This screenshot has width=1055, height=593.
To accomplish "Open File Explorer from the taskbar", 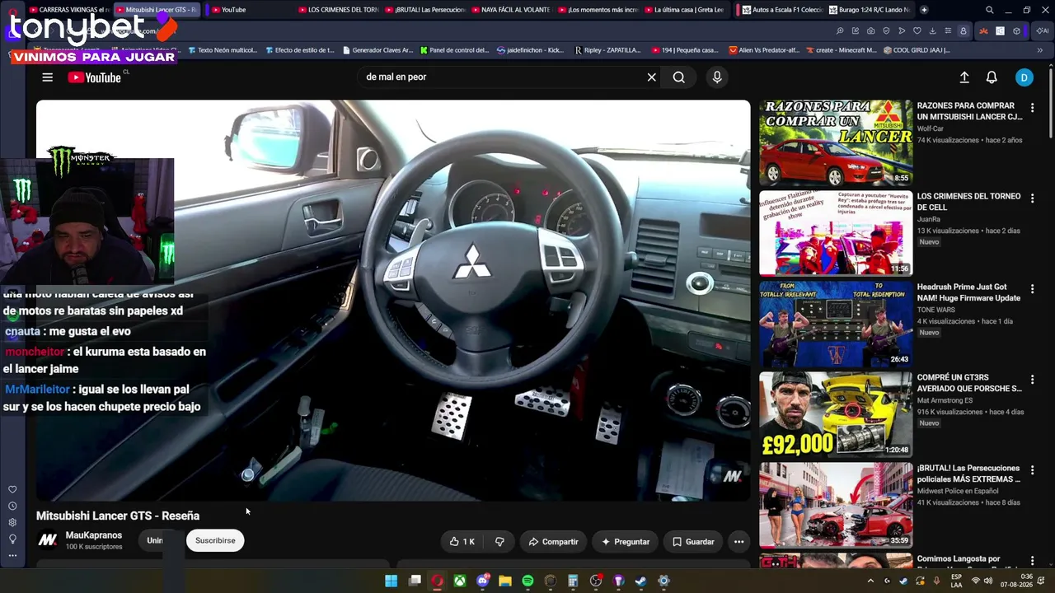I will [x=505, y=581].
